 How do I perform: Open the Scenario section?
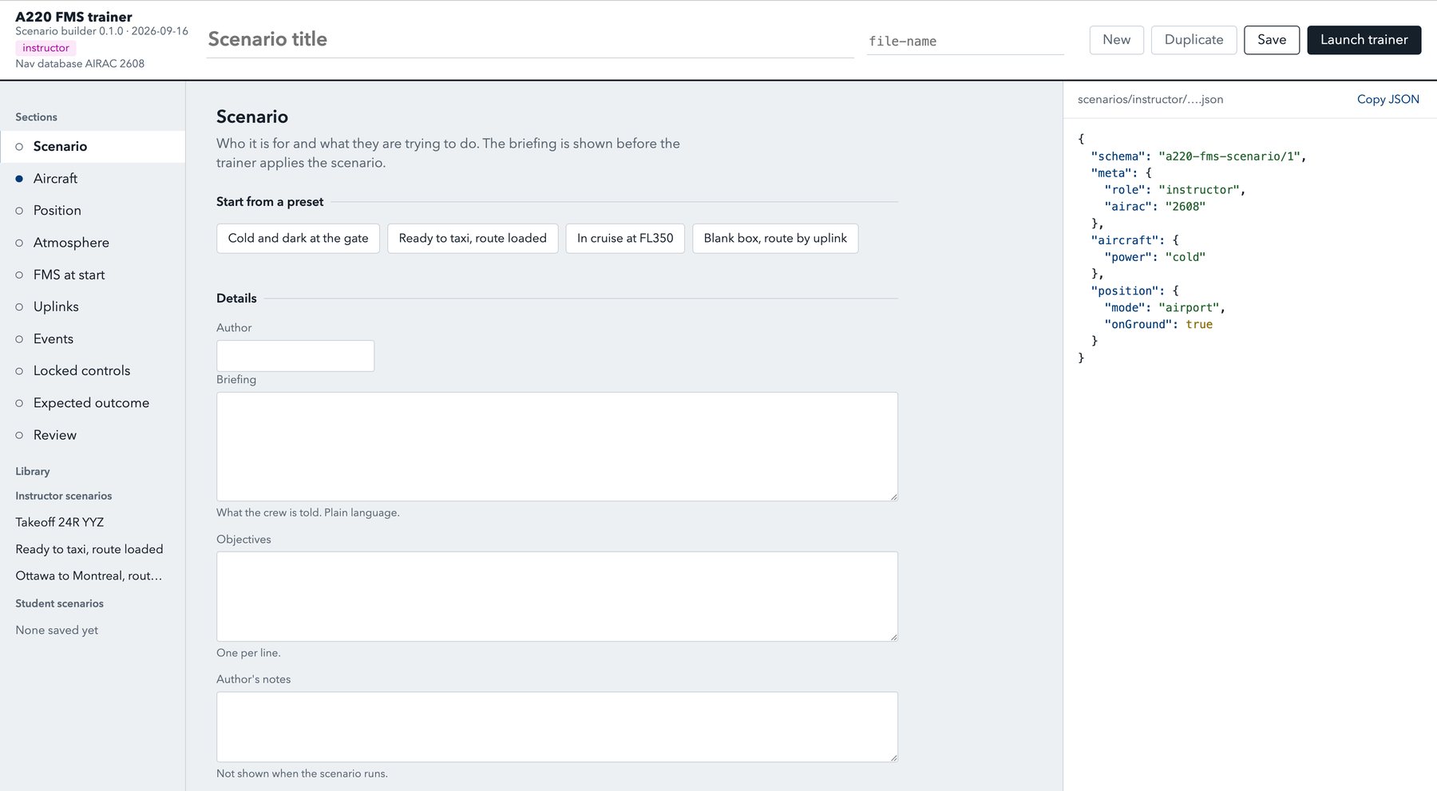click(93, 146)
